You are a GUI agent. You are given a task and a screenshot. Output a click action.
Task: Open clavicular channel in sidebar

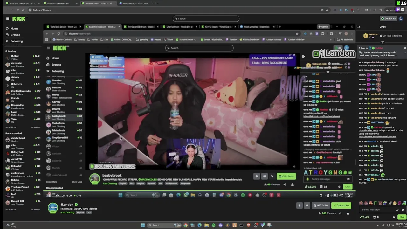[23, 64]
